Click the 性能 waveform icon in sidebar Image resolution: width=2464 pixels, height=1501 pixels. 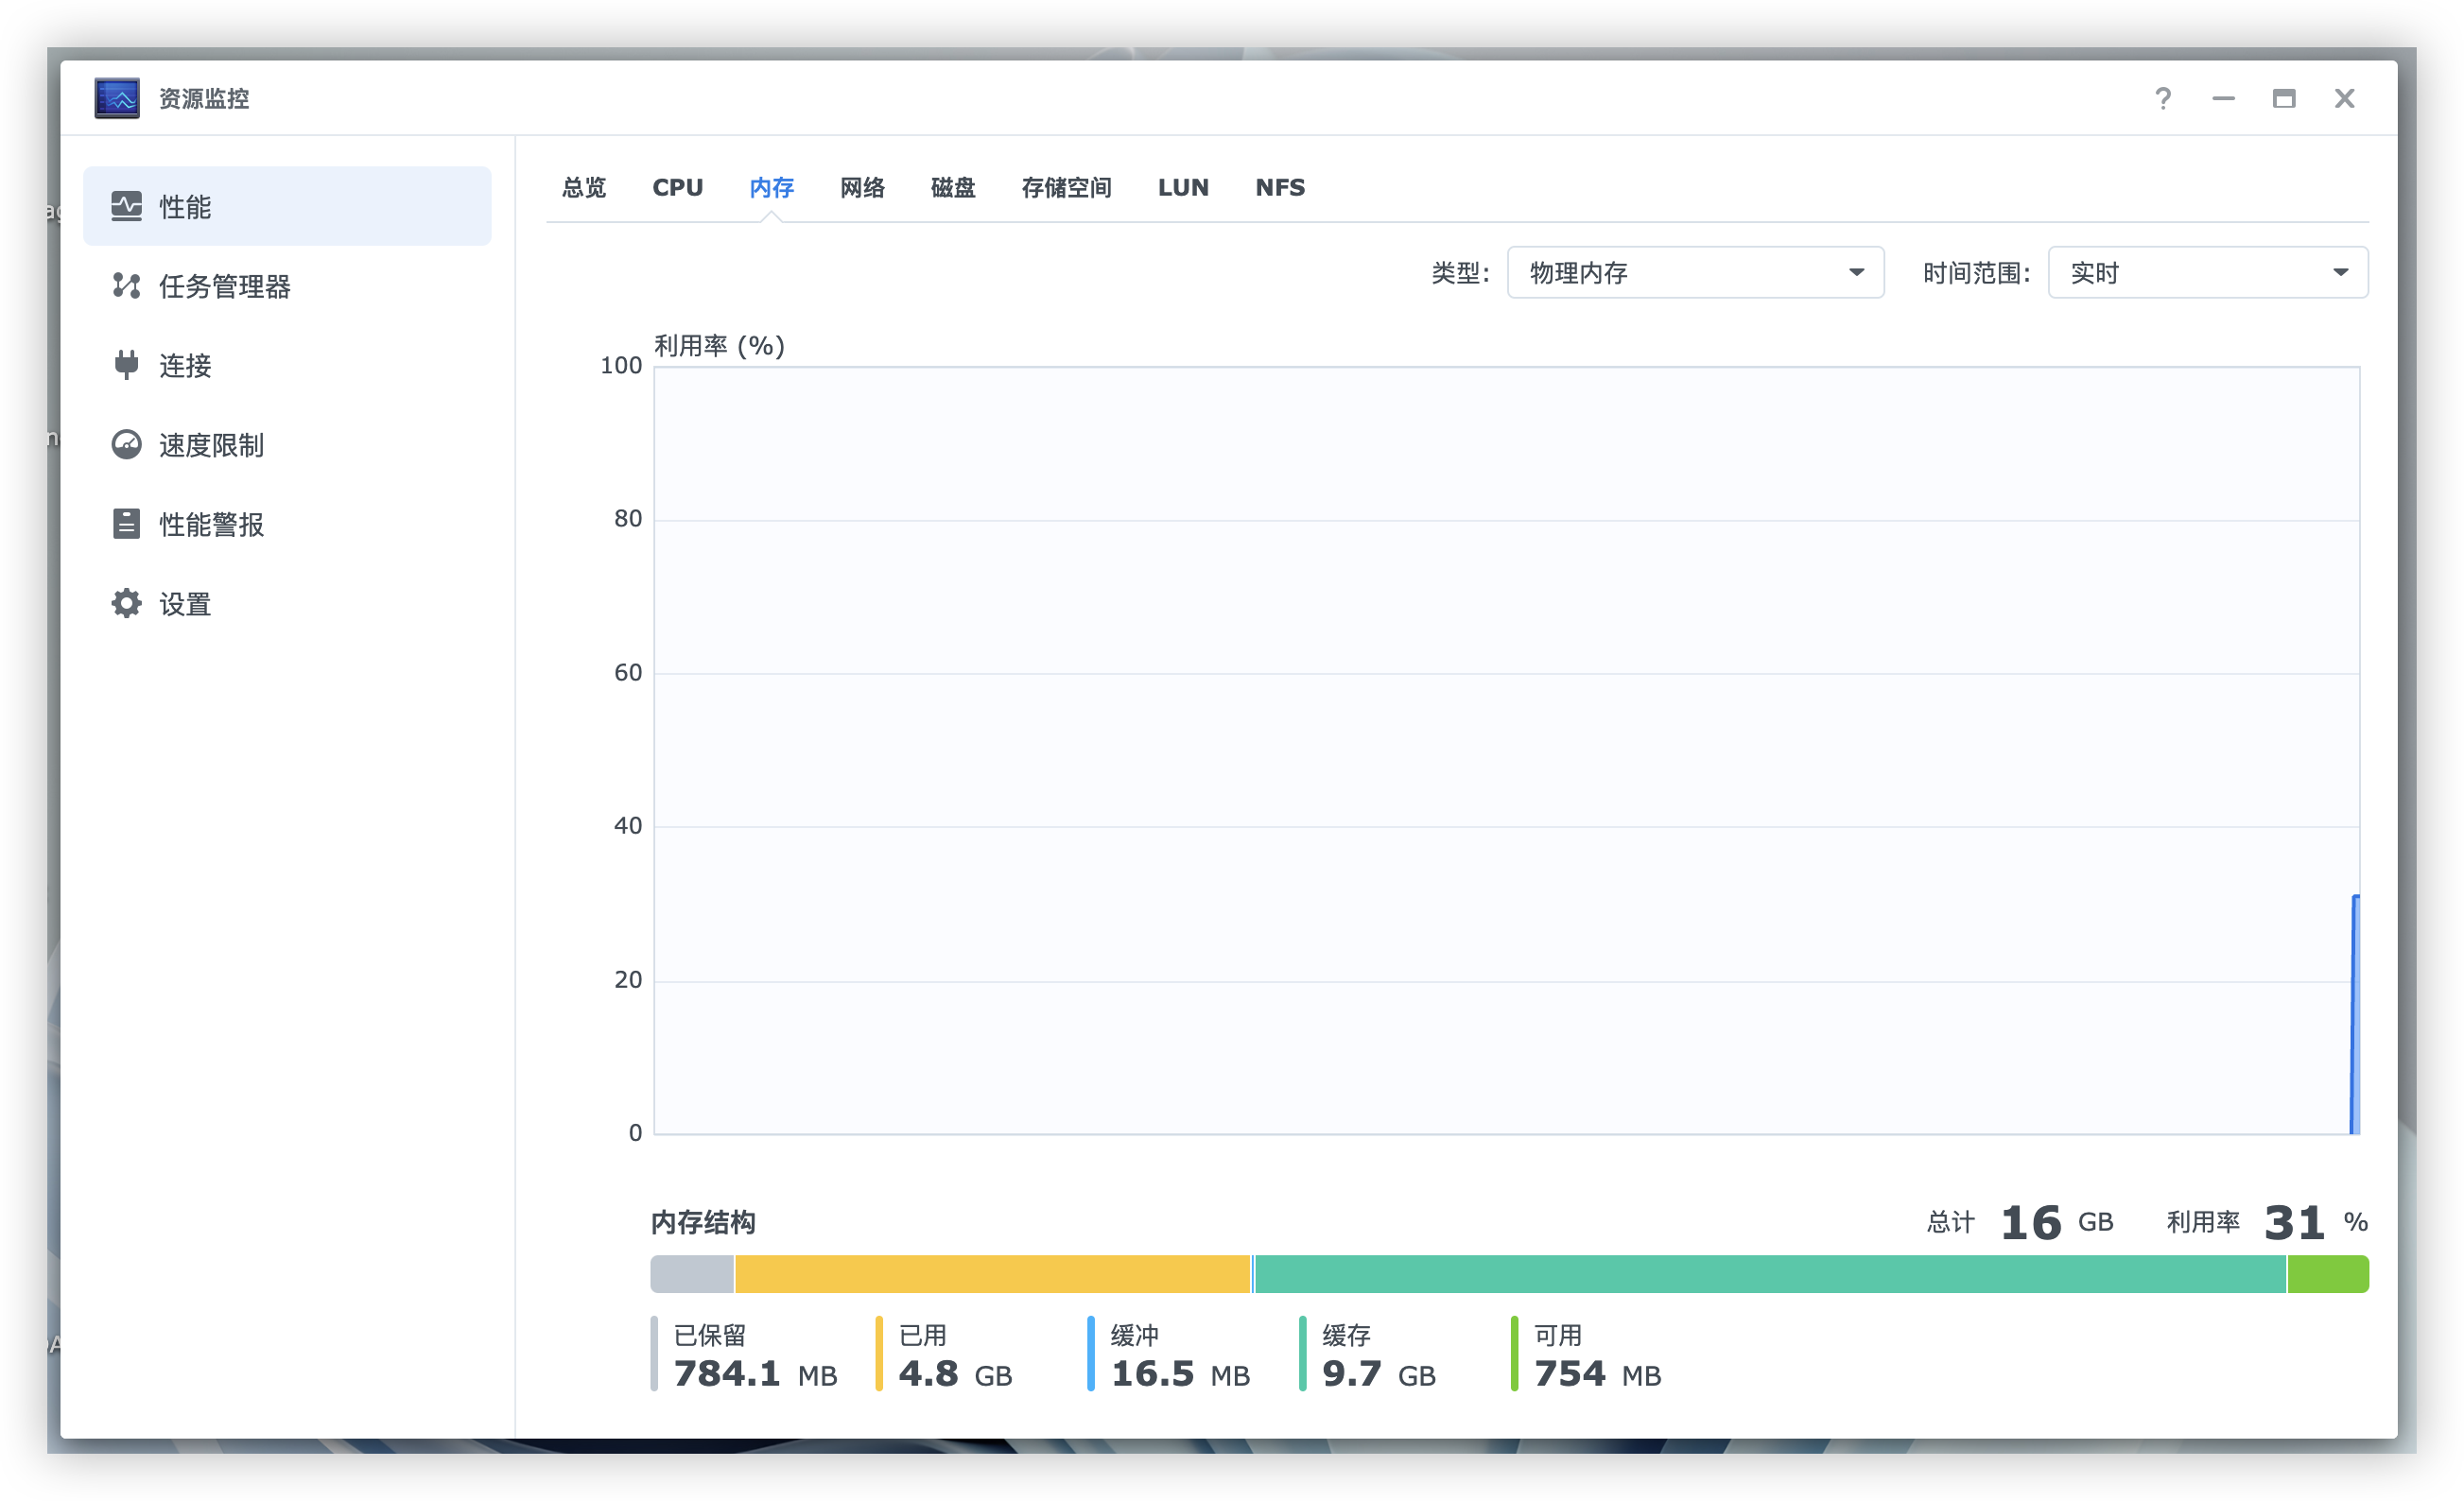[126, 206]
